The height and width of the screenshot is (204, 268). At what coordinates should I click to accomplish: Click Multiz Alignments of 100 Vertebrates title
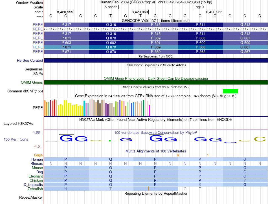pyautogui.click(x=156, y=151)
